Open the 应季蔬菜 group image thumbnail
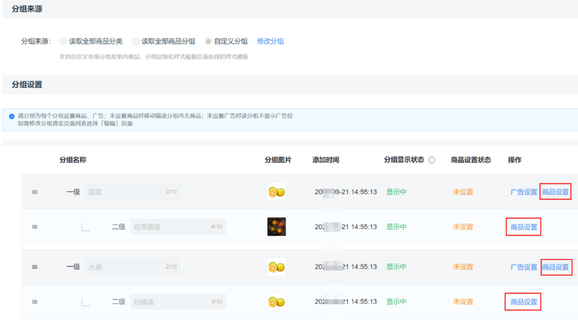 point(277,227)
